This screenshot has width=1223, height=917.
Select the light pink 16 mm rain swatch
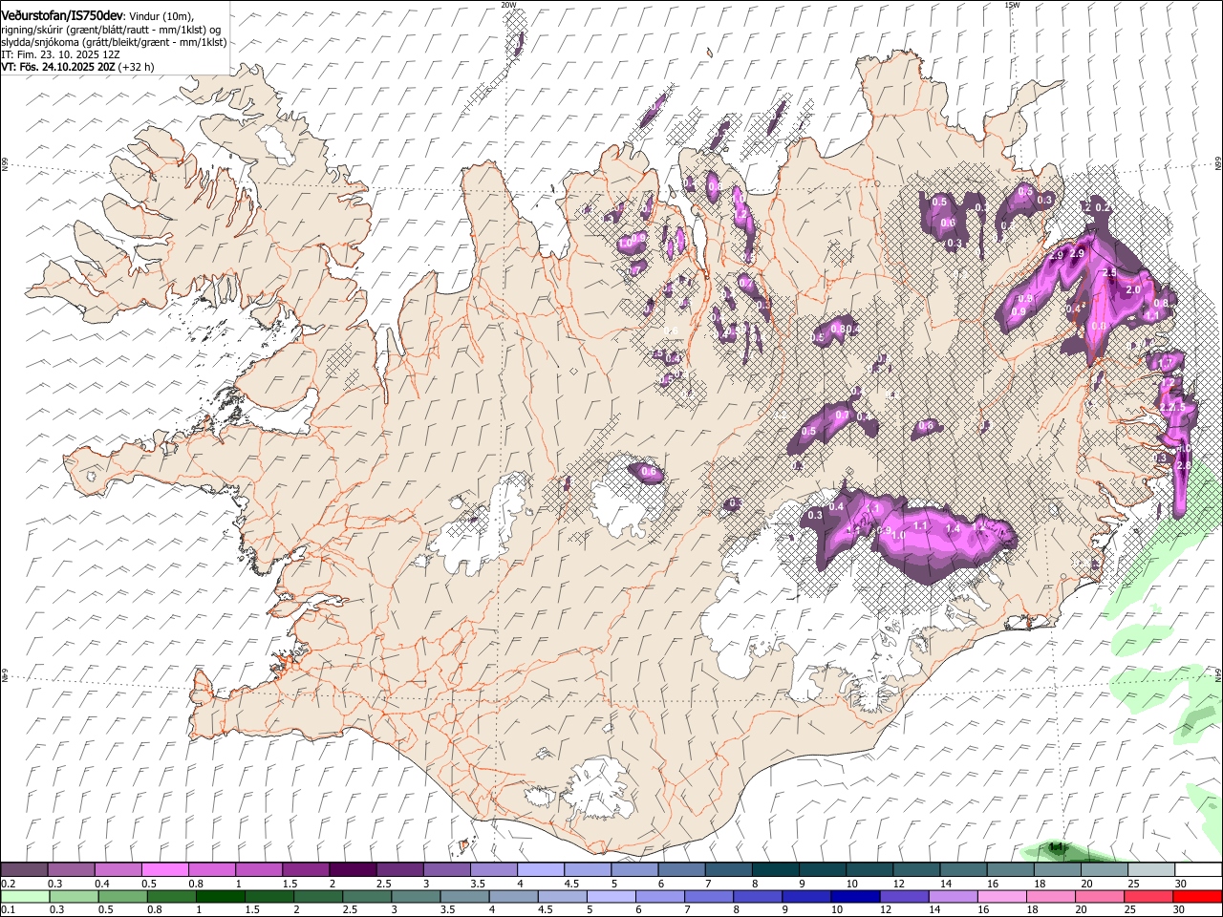[1002, 897]
